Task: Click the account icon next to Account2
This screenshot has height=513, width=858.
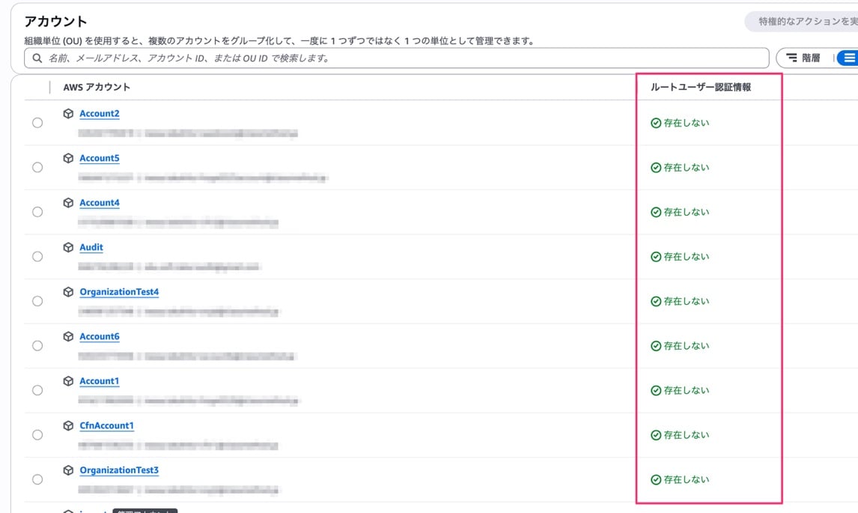Action: [70, 113]
